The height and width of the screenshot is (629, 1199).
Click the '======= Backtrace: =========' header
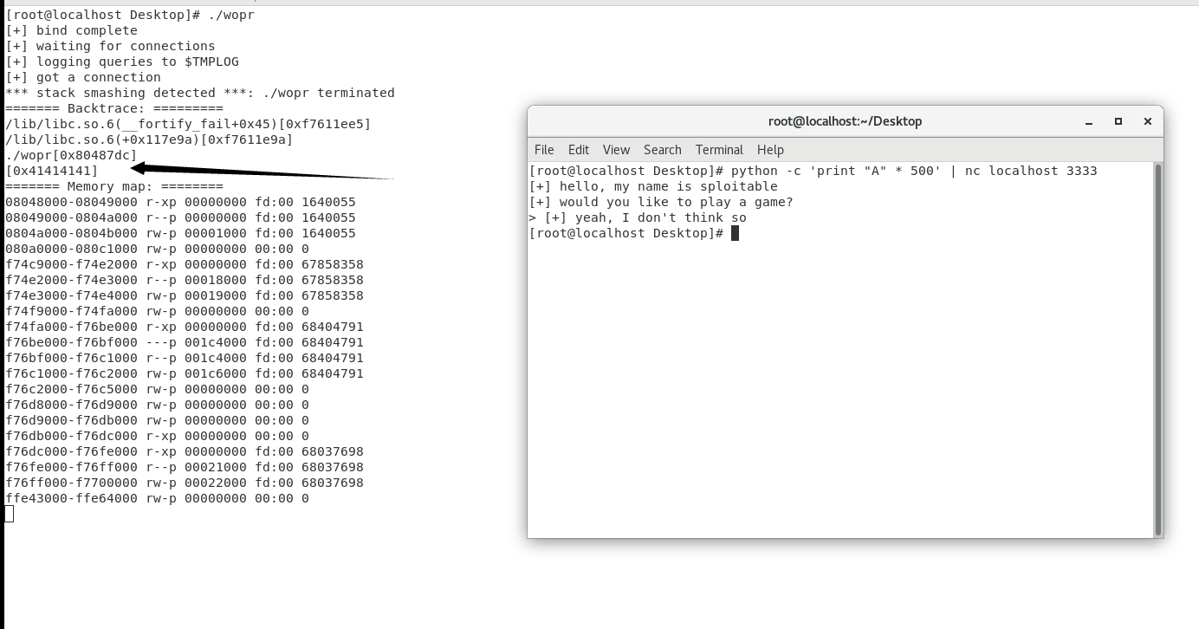pos(114,108)
